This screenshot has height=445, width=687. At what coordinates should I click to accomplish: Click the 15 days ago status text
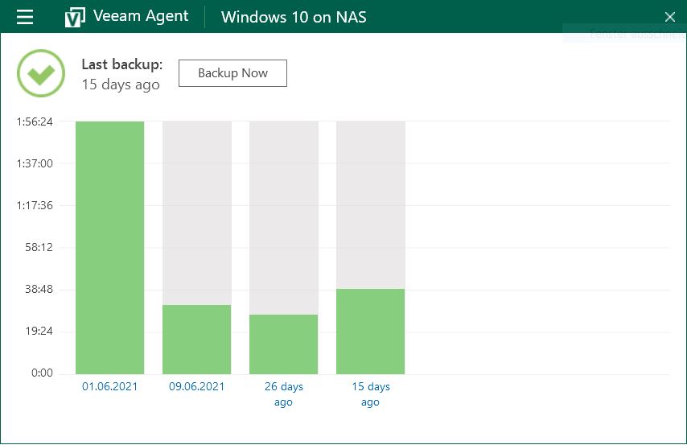coord(121,84)
